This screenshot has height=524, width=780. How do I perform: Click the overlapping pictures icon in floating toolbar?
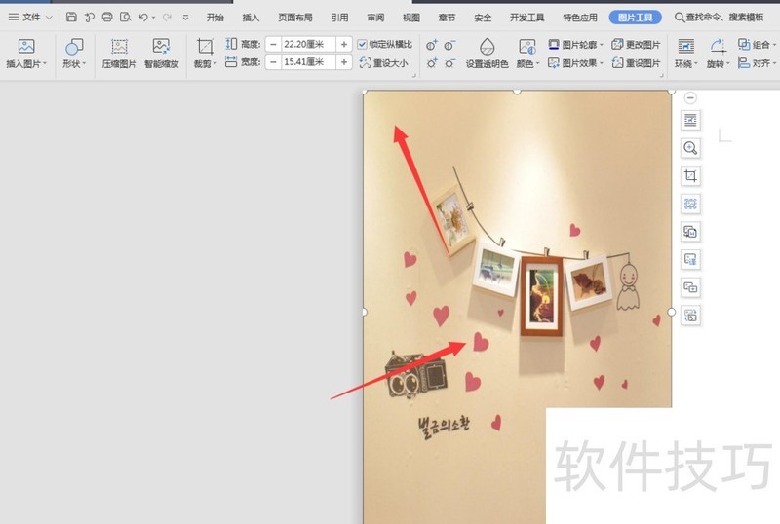coord(690,287)
